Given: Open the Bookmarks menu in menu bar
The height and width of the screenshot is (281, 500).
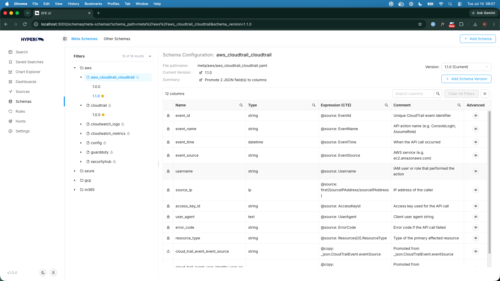Looking at the screenshot, I should pos(93,4).
